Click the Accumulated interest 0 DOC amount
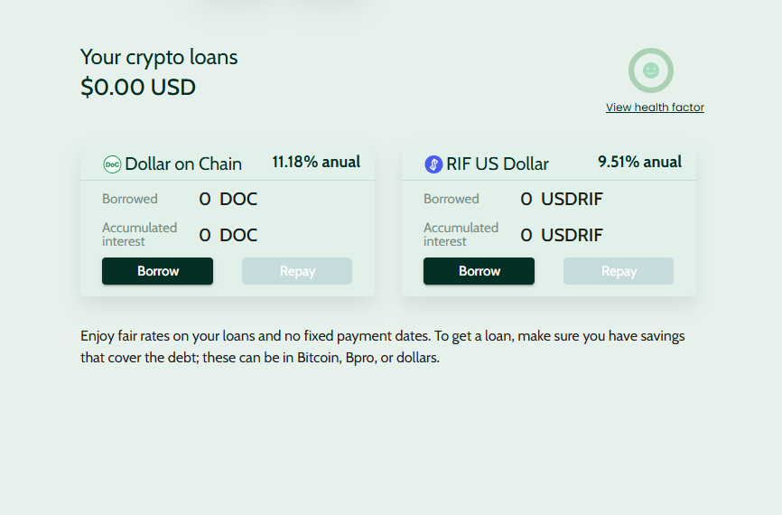This screenshot has height=515, width=782. (228, 236)
